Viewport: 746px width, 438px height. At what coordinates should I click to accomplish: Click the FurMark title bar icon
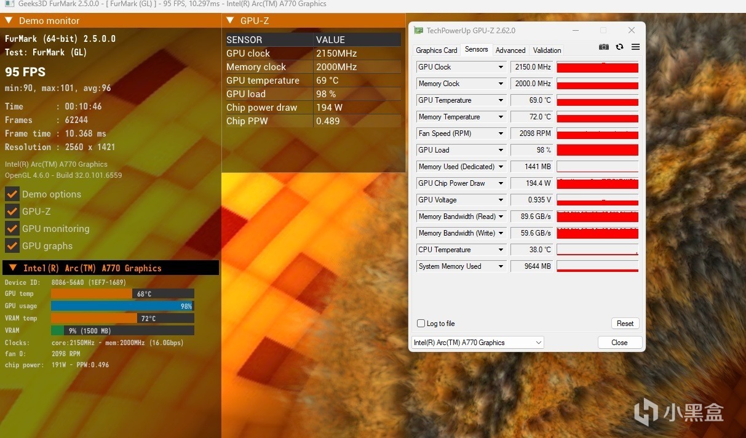(9, 4)
